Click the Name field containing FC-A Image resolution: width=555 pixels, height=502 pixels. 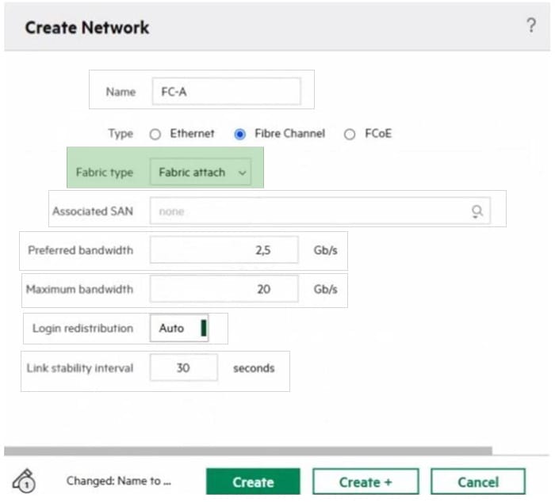click(x=225, y=91)
